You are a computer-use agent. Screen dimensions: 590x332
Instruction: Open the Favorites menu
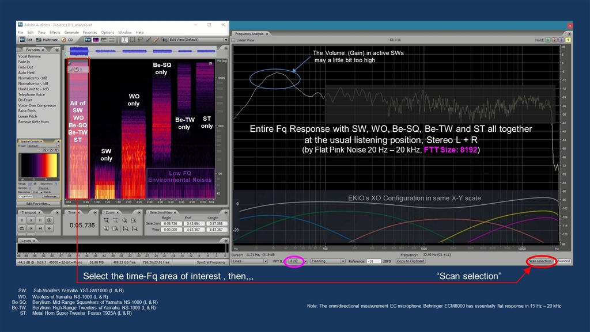tap(90, 33)
